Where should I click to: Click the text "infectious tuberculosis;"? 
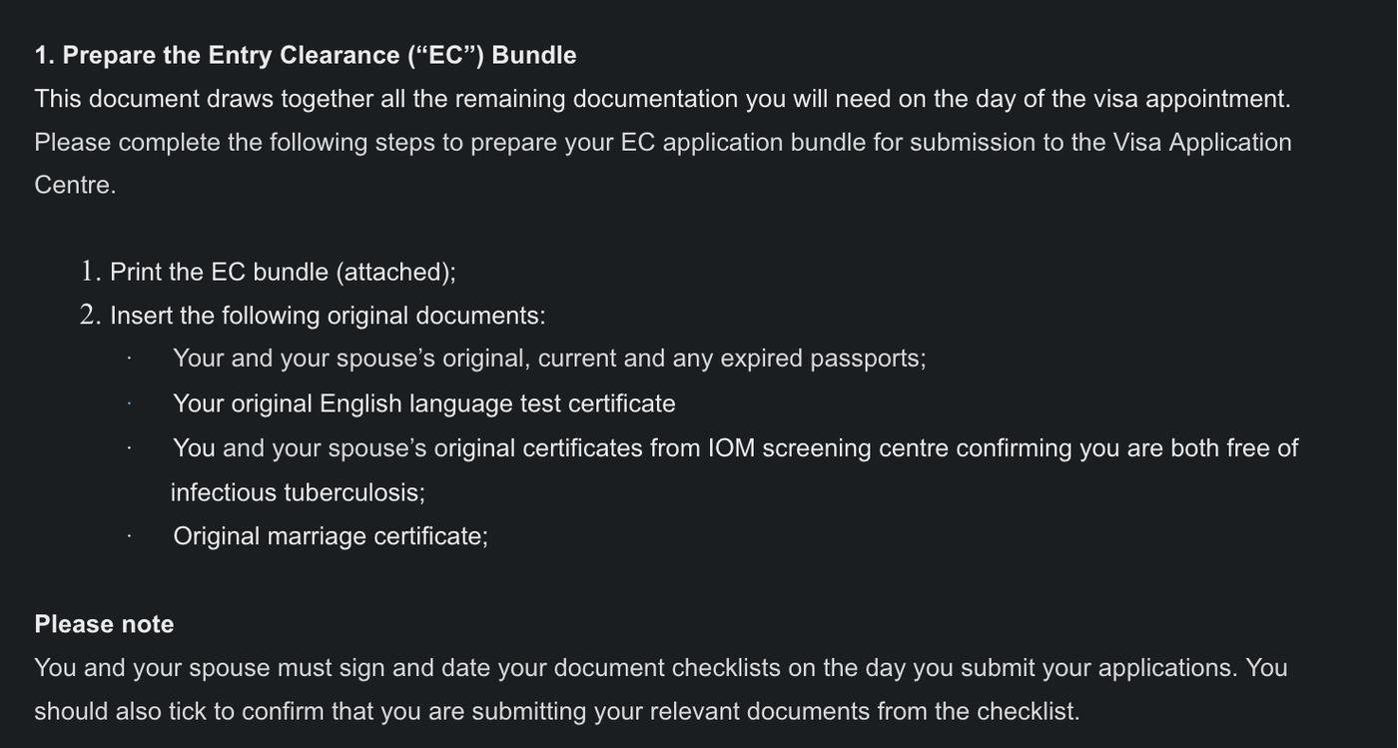[x=298, y=492]
